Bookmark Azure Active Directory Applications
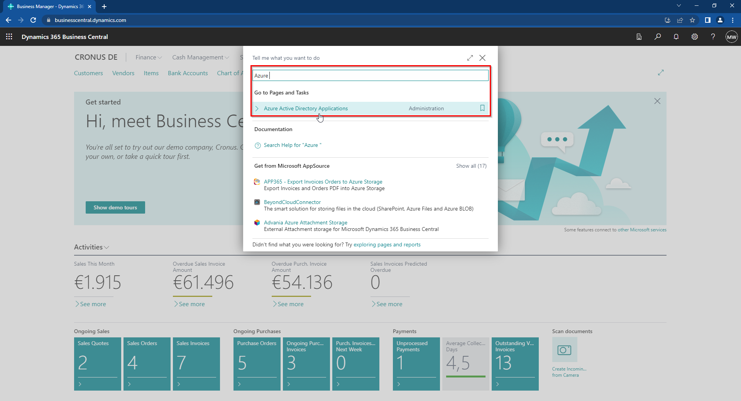Screen dimensions: 741x401 click(x=482, y=108)
